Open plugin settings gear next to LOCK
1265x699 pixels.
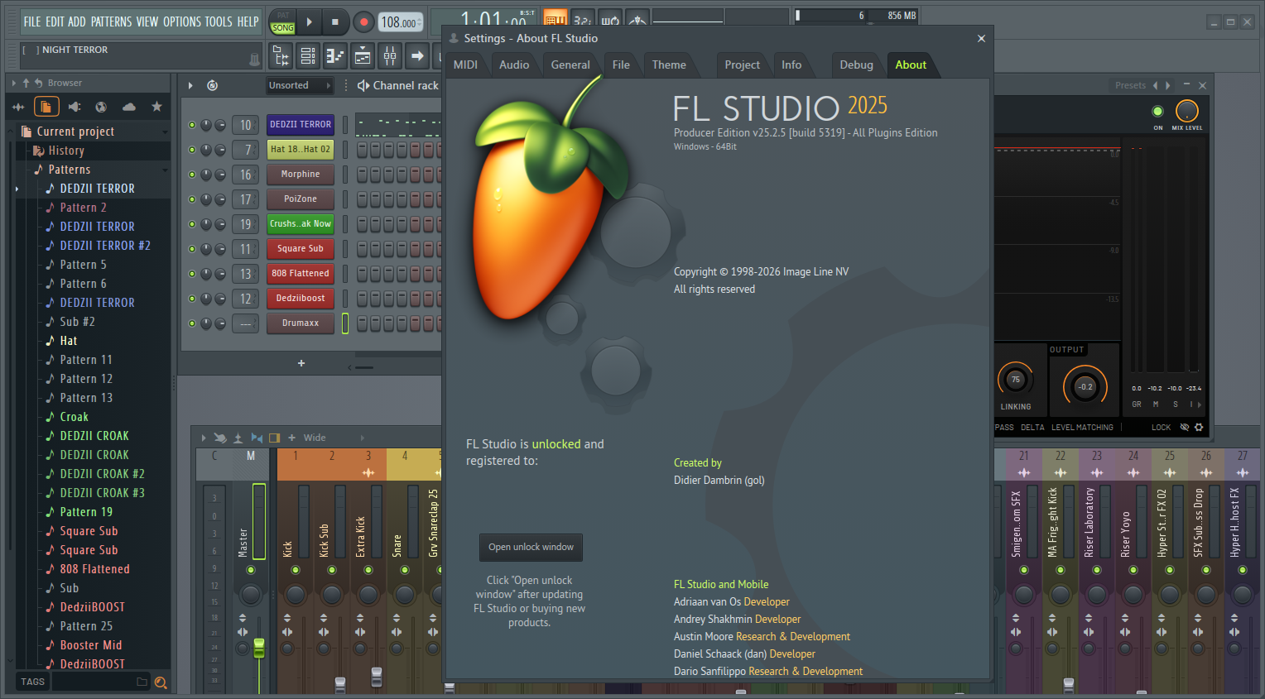(x=1199, y=428)
